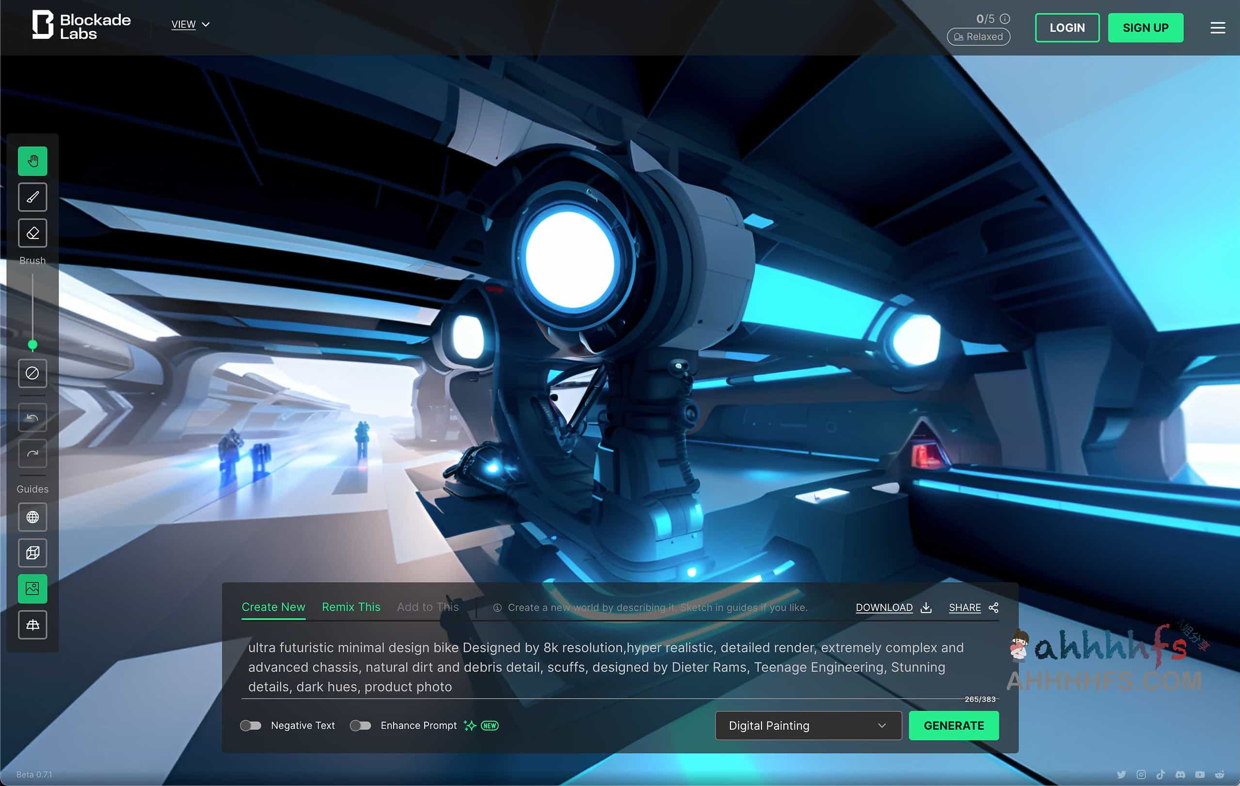Open the Instagram link in the footer
1240x786 pixels.
coord(1141,775)
